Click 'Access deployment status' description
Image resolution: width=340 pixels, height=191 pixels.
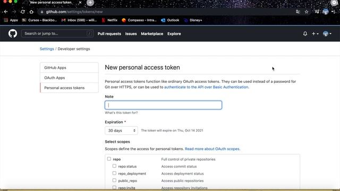(182, 173)
